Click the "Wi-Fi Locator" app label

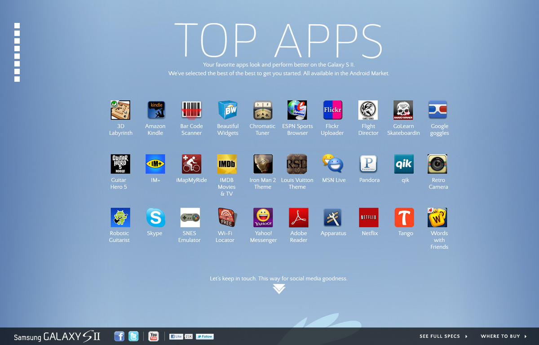tap(225, 237)
